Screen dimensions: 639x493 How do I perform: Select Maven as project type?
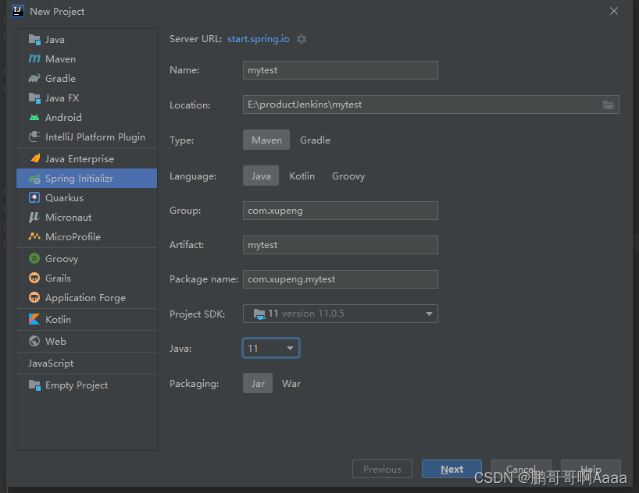[x=266, y=140]
